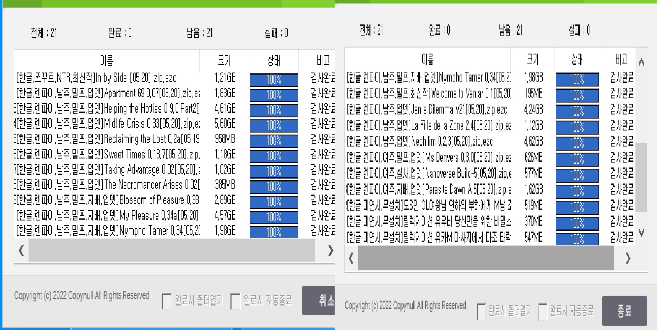This screenshot has height=330, width=657.
Task: Sort by 이름 column in left window
Action: point(107,61)
